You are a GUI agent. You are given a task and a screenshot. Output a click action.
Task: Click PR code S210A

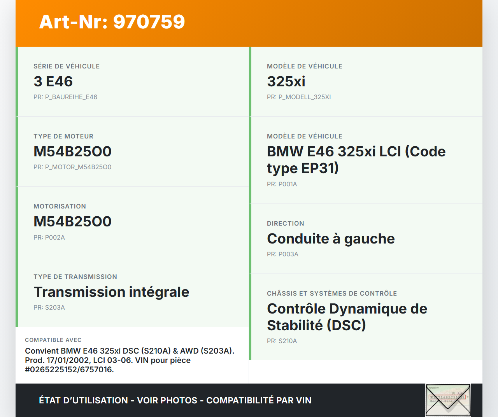pyautogui.click(x=282, y=341)
